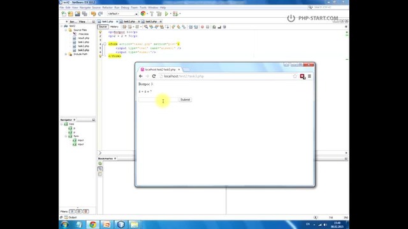The image size is (408, 229).
Task: Click the Find Selection magnifier editor icon
Action: (x=146, y=27)
